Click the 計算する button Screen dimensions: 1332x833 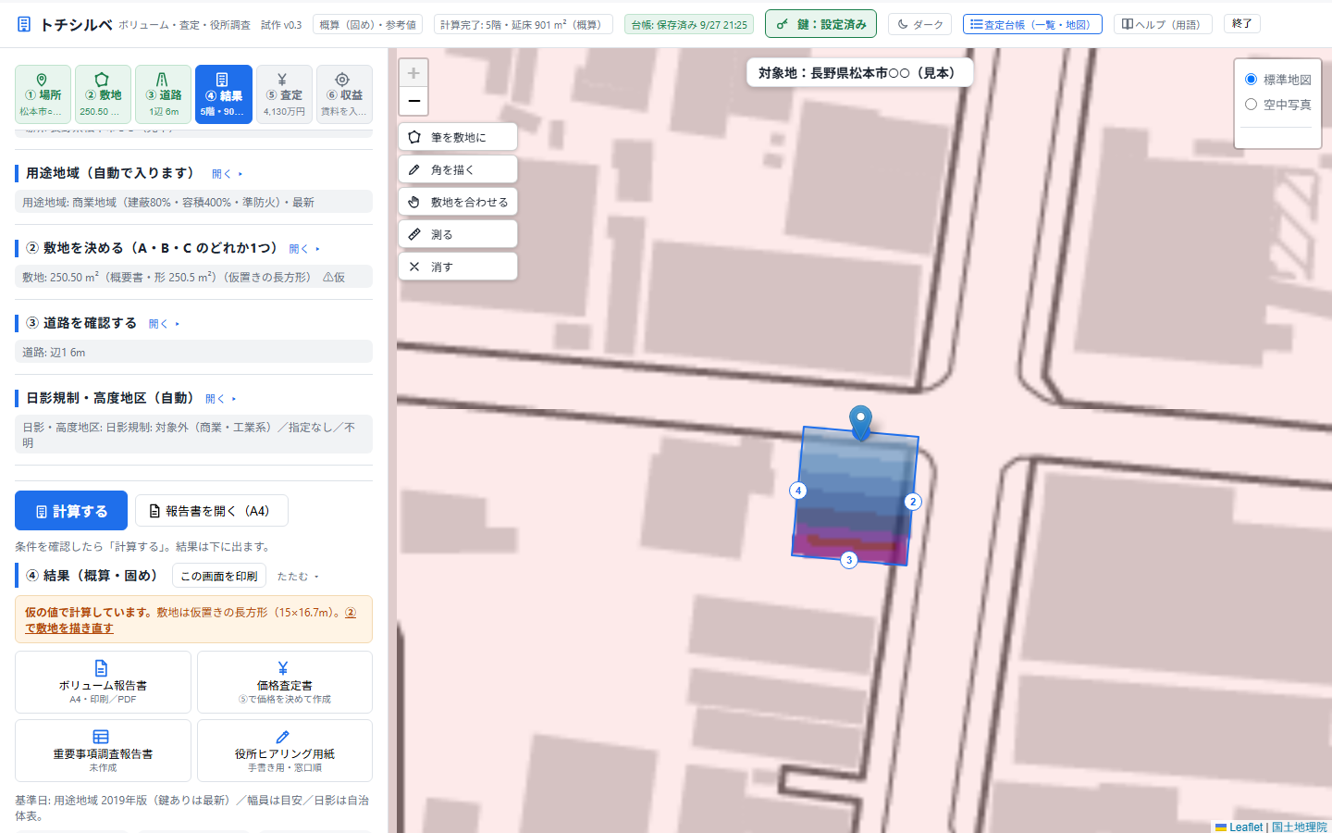click(x=71, y=511)
